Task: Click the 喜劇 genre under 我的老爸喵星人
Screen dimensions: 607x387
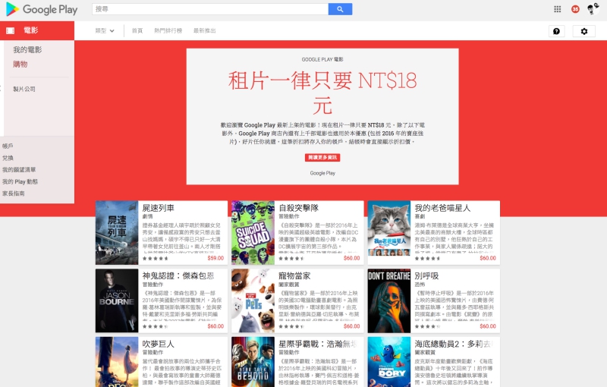Action: point(420,216)
